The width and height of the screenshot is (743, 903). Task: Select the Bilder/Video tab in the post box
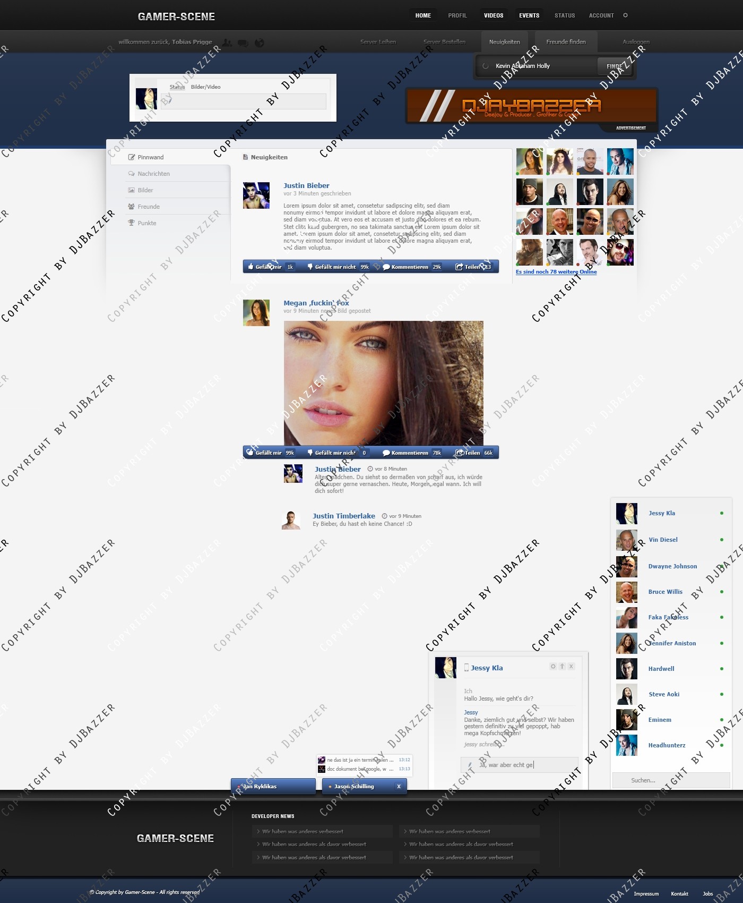pos(205,87)
